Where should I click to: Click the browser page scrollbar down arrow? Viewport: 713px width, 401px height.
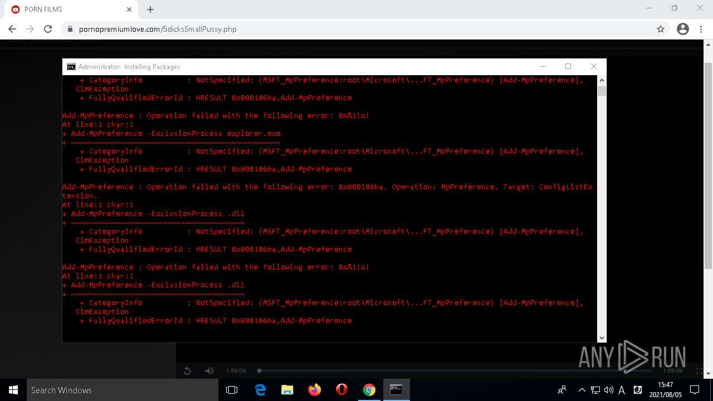pos(709,374)
